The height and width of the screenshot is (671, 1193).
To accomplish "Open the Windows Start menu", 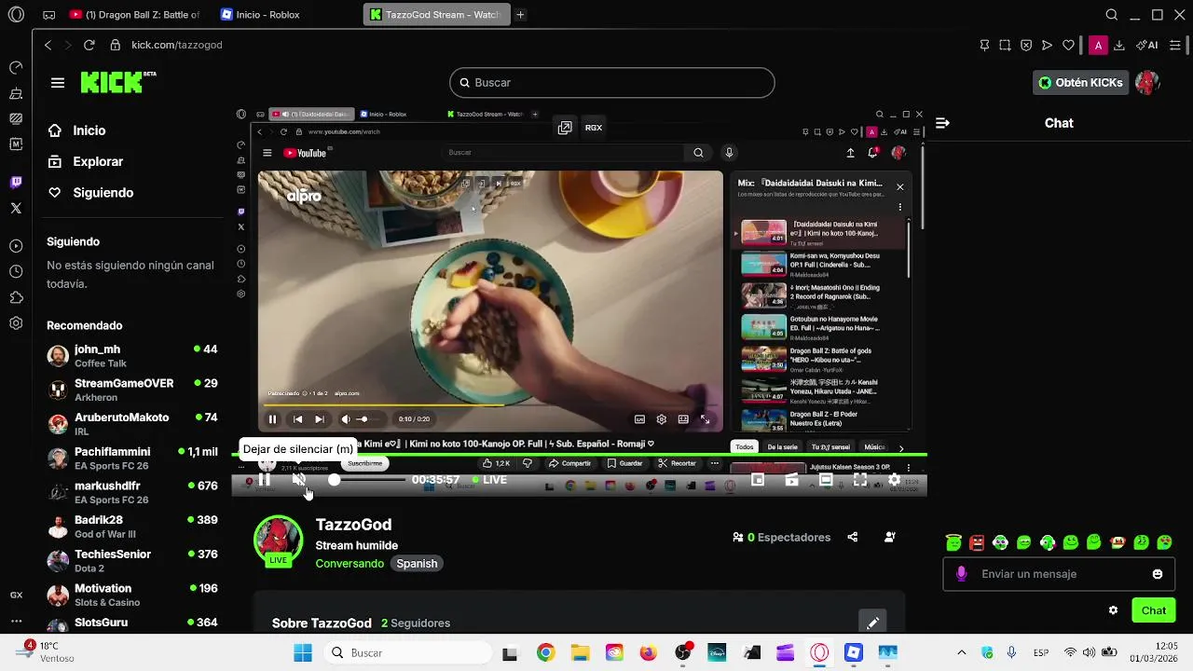I will (303, 652).
